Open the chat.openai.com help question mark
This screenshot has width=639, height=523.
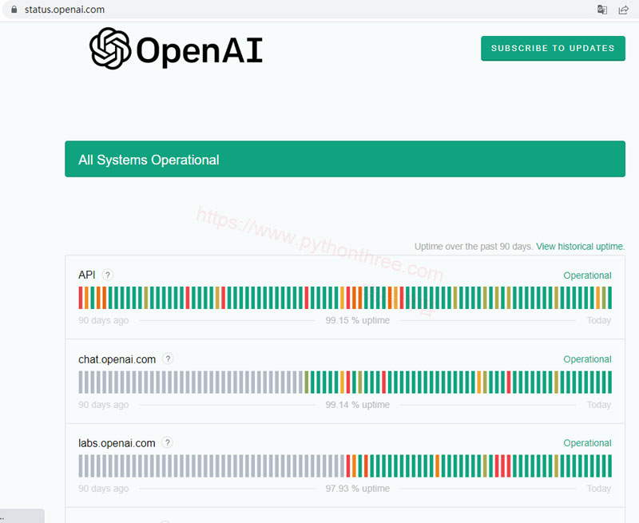(168, 359)
